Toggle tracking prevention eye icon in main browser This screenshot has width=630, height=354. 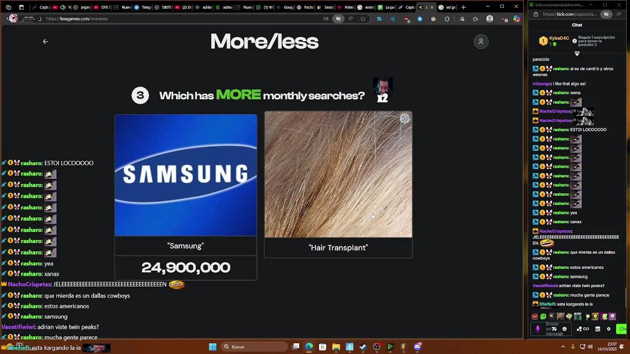click(x=338, y=19)
